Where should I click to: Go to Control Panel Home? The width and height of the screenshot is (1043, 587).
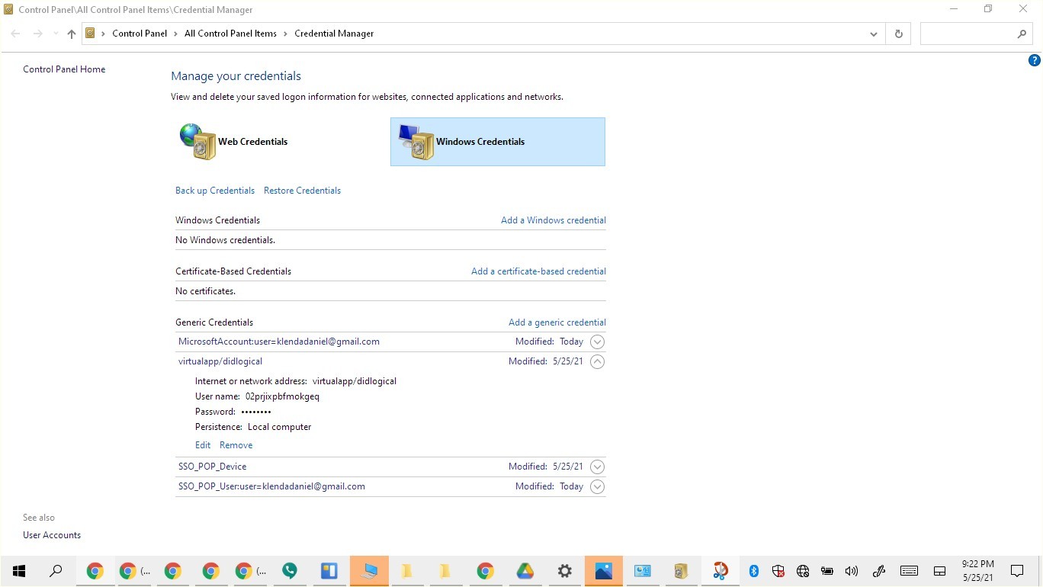coord(64,69)
